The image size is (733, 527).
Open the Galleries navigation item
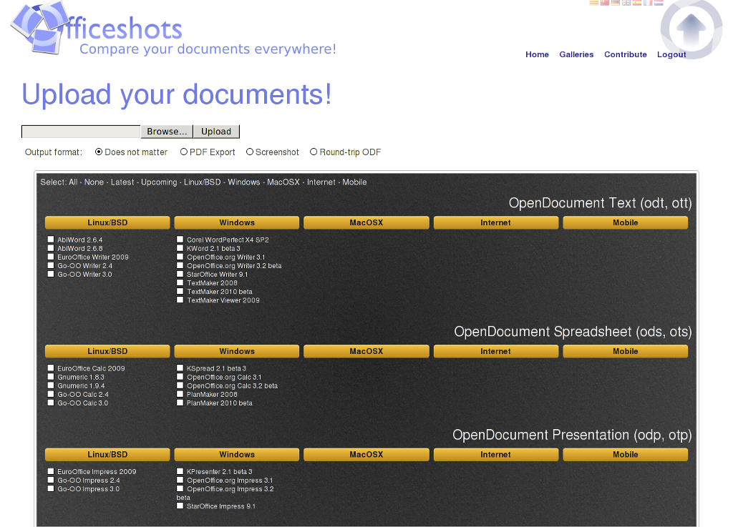coord(576,54)
